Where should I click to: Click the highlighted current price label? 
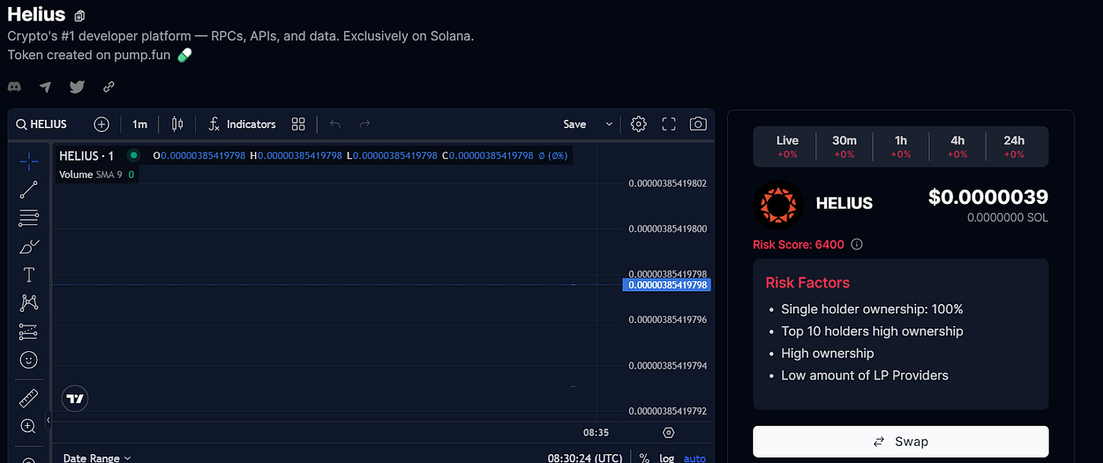[x=667, y=285]
